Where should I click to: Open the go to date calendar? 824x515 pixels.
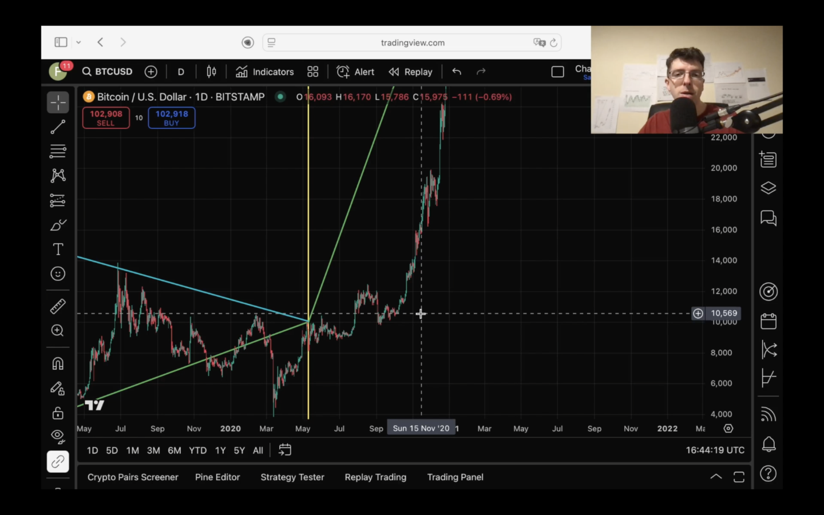285,450
